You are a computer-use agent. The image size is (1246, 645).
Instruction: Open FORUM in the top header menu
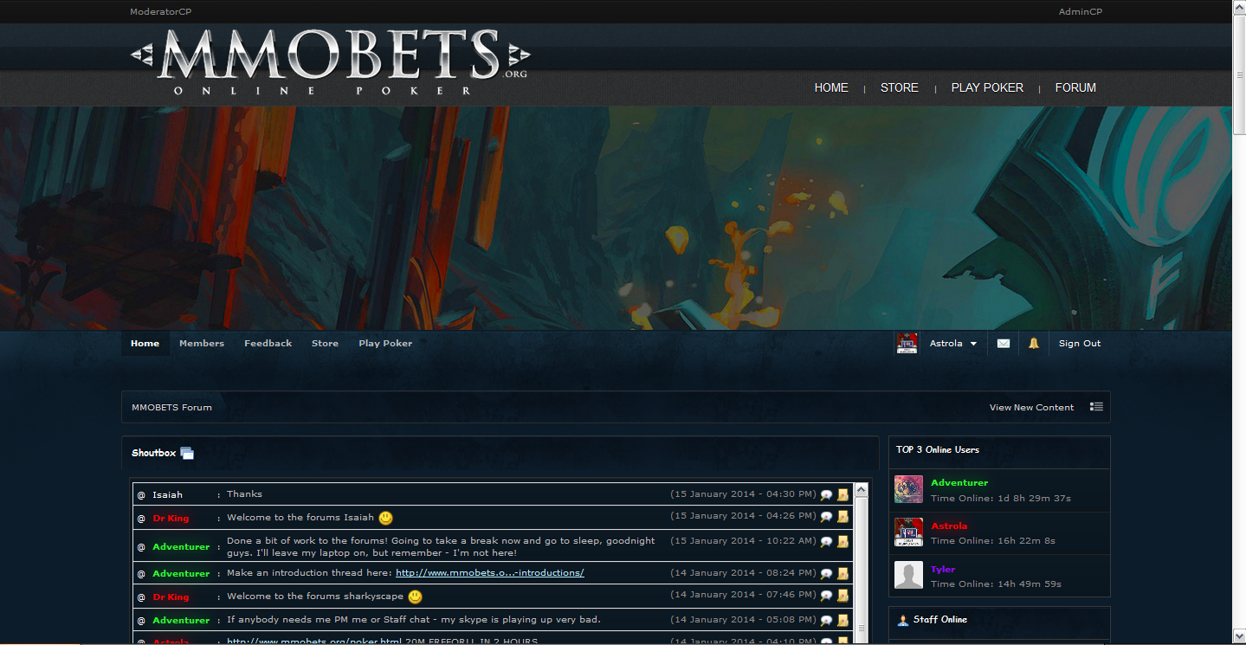1075,87
